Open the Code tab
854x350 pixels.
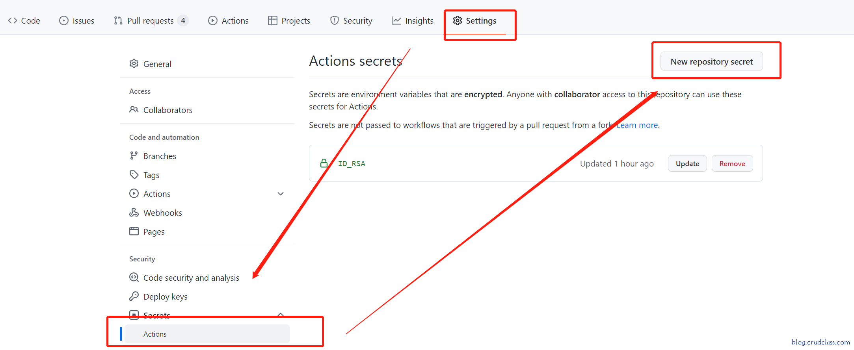(x=24, y=21)
